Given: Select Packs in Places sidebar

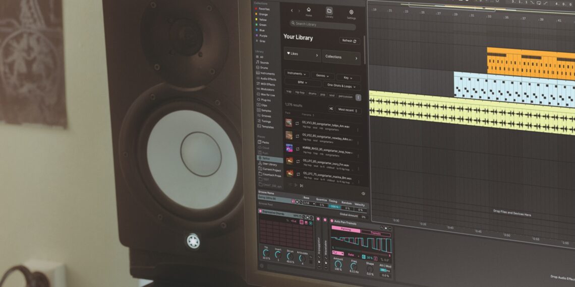Looking at the screenshot, I should (263, 142).
